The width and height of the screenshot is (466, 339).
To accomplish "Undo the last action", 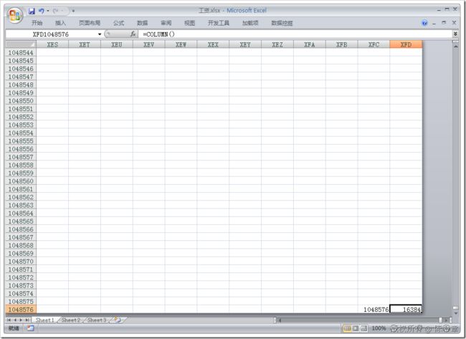I will tap(42, 11).
